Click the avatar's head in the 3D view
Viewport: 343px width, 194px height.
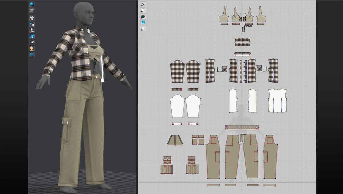(84, 13)
